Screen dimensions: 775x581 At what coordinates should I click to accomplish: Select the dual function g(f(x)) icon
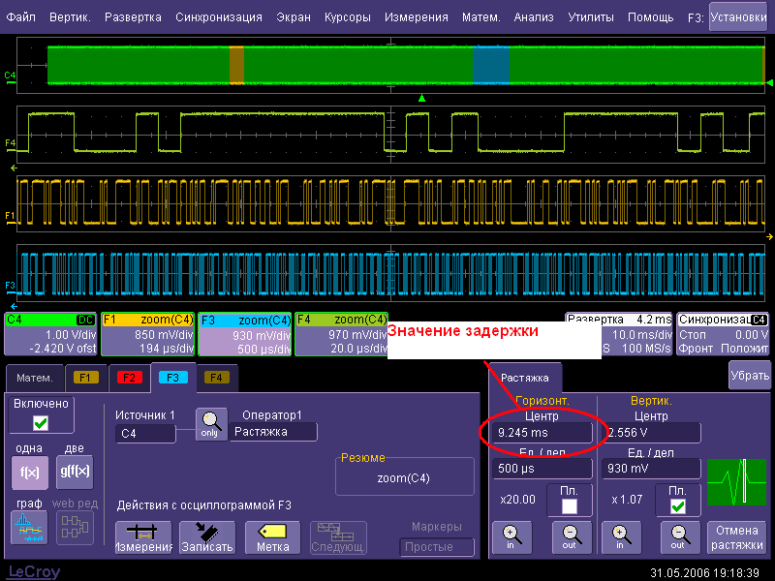tap(74, 471)
